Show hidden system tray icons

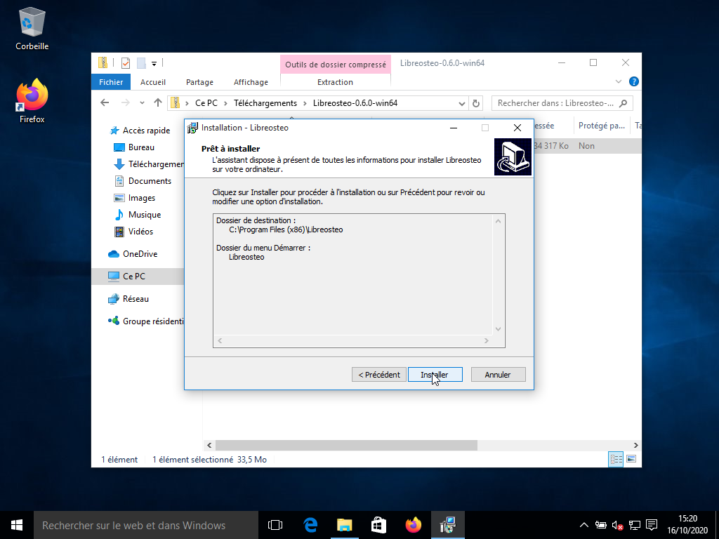583,525
